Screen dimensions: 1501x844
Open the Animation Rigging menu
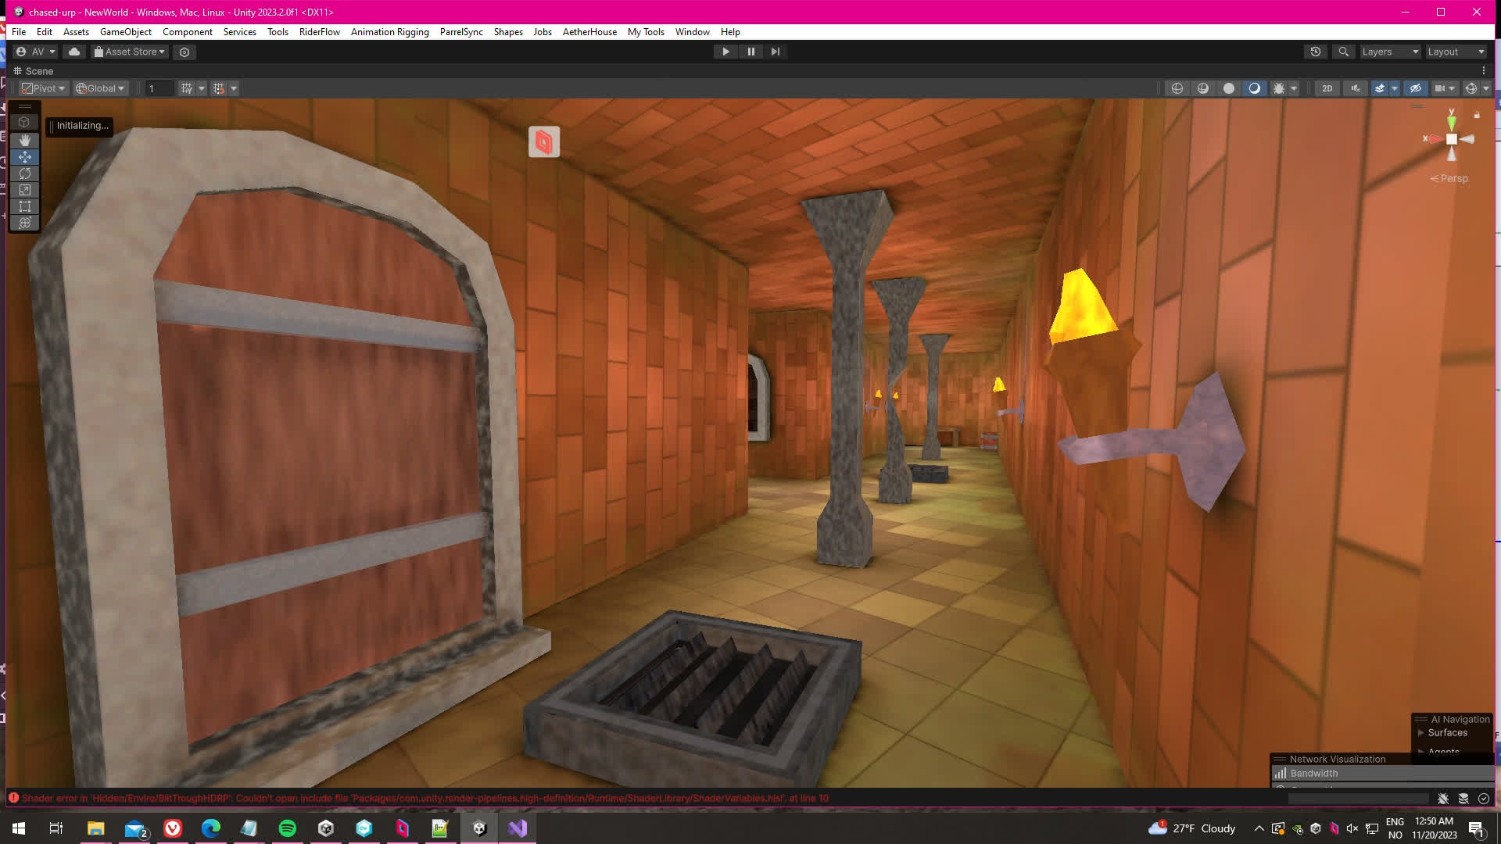point(389,32)
